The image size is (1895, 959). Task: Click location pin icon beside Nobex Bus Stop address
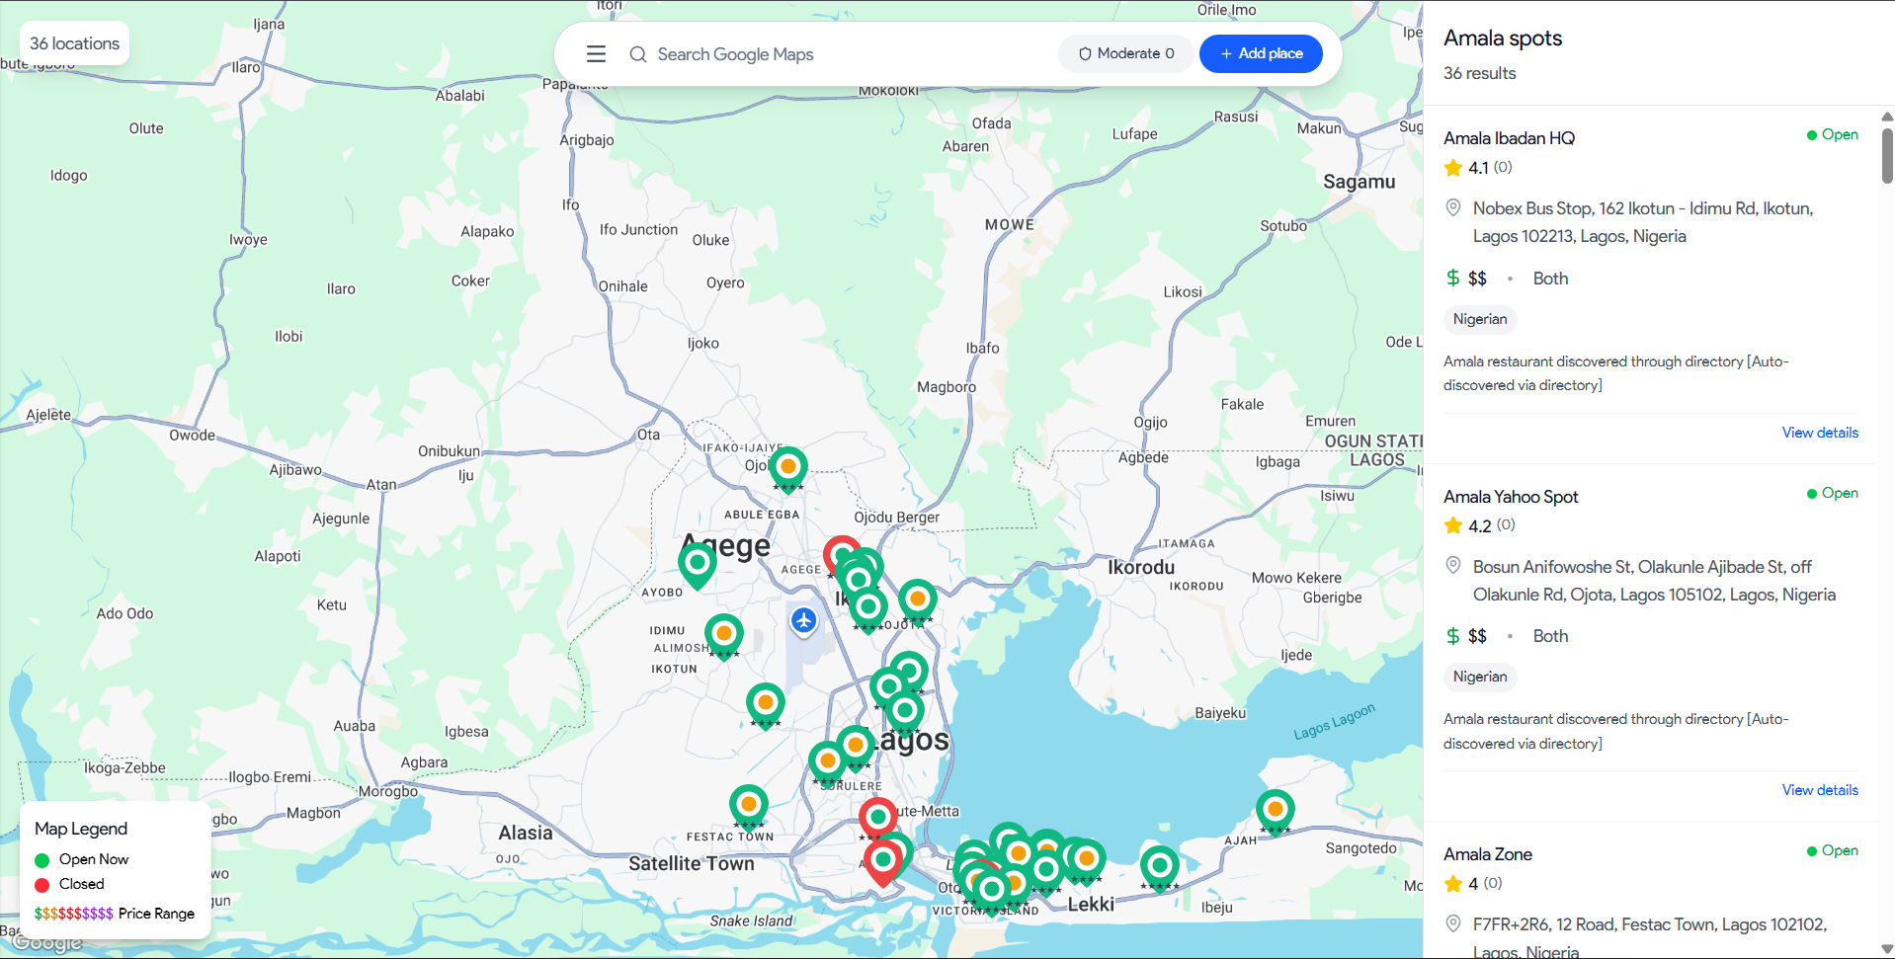1453,207
